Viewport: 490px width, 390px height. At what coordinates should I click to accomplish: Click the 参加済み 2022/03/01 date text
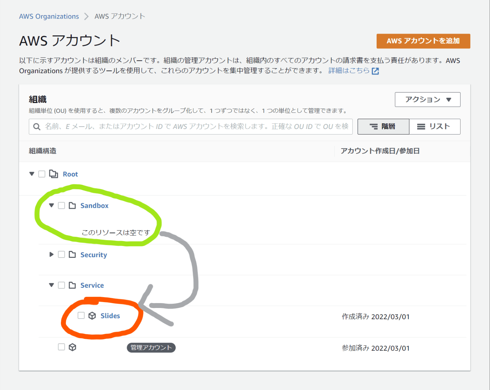click(x=376, y=348)
